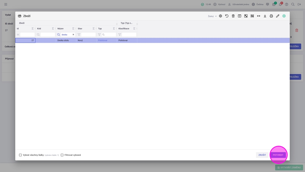
Task: Click the reset/undo arrow icon in Zboží toolbar
Action: tap(227, 16)
